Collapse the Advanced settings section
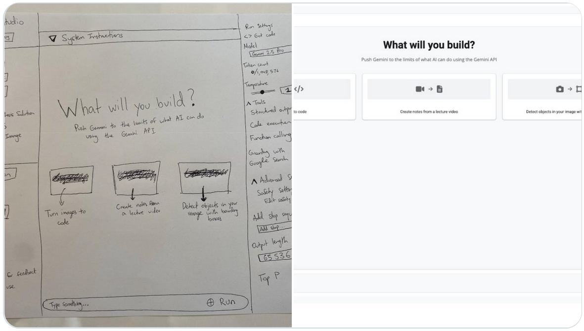584x331 pixels. pos(254,181)
